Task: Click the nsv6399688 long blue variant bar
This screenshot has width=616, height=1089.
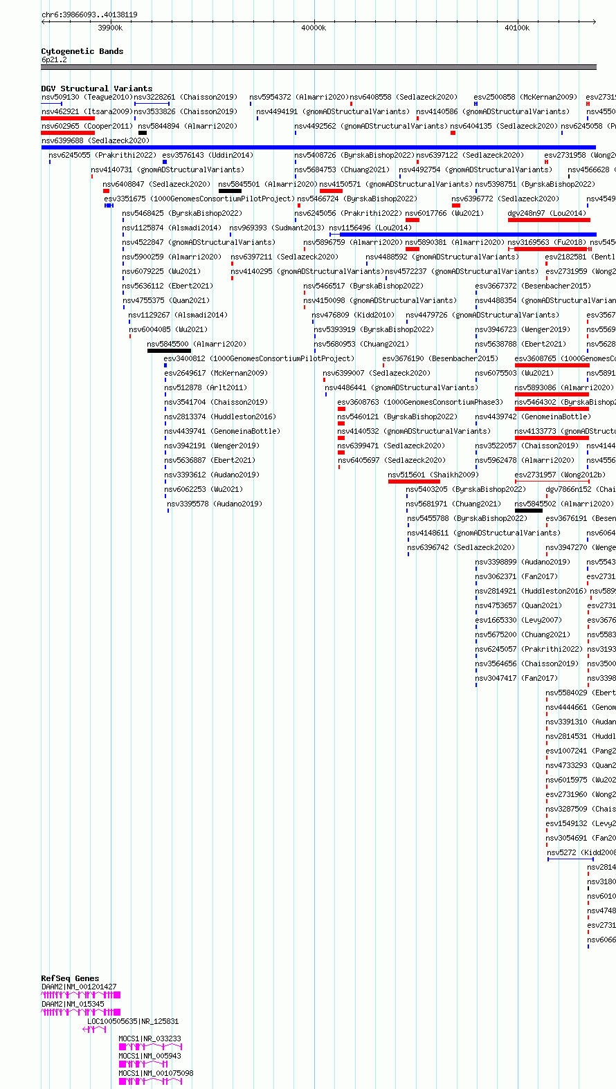Action: tap(318, 147)
